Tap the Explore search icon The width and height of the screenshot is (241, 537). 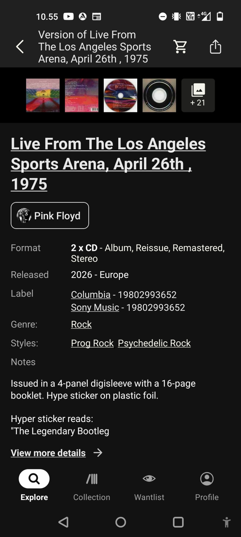click(x=34, y=478)
